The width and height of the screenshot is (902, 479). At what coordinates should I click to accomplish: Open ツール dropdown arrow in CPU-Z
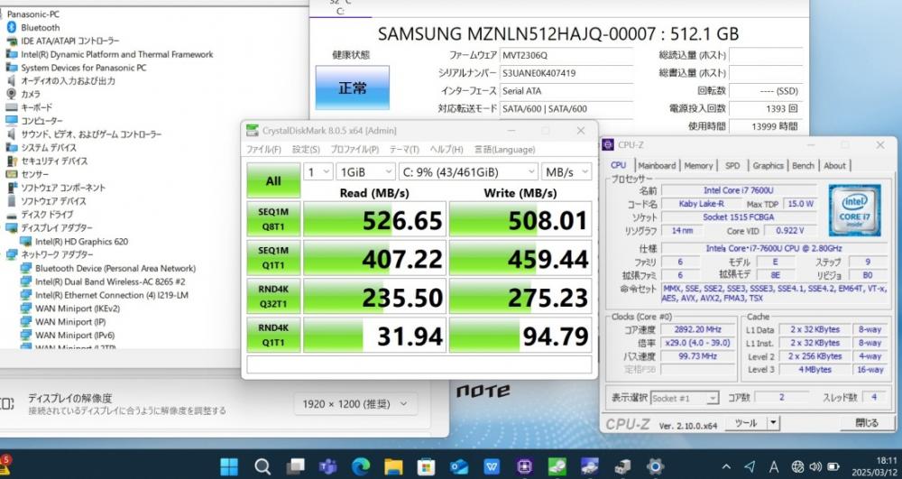coord(773,423)
